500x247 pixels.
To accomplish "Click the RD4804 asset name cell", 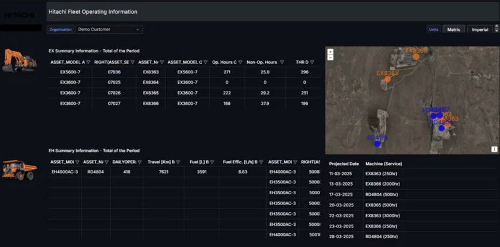I will [x=93, y=171].
